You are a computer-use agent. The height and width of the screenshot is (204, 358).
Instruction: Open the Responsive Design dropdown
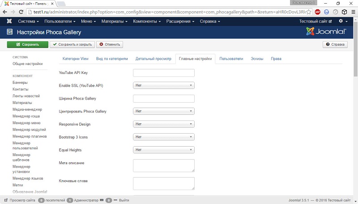pos(164,124)
